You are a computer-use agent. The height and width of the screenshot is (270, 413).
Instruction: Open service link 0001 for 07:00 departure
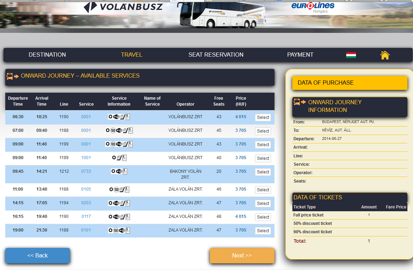[86, 130]
